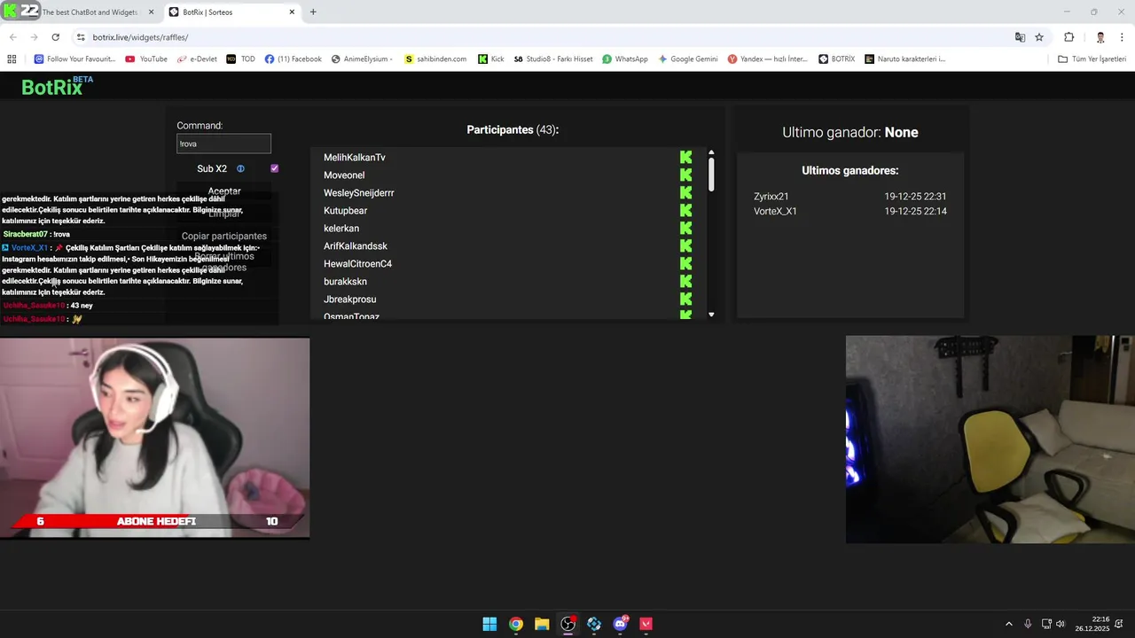Open the Chrome three-dot menu

[x=1121, y=37]
